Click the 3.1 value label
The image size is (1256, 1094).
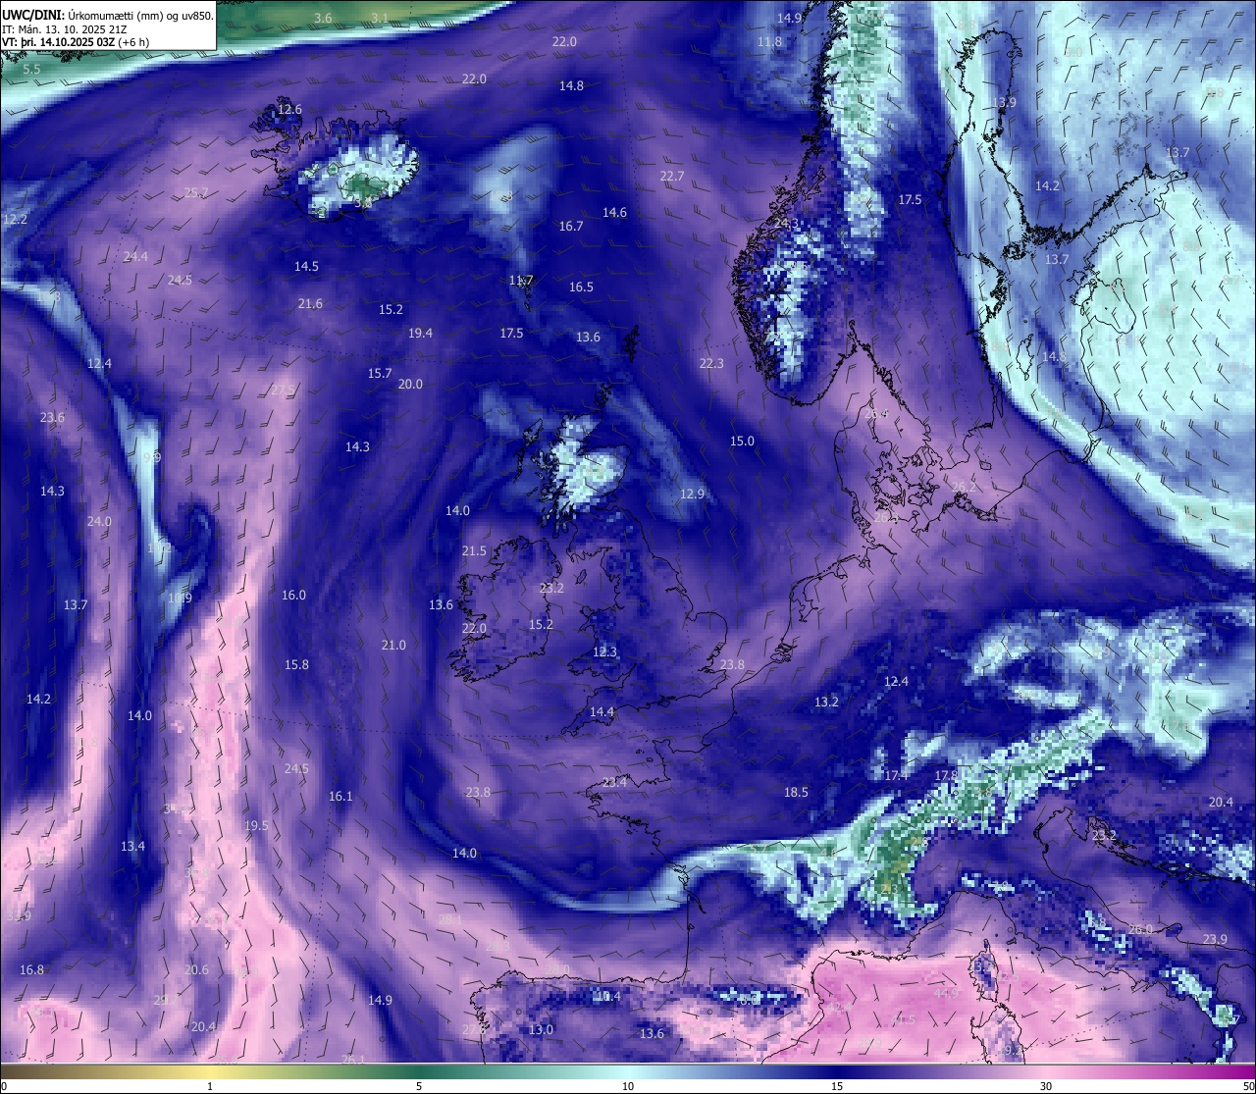click(x=380, y=19)
